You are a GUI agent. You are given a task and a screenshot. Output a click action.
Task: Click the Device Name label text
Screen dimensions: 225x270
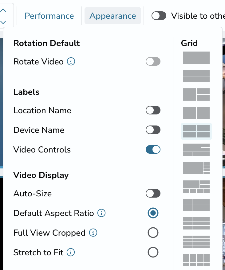pyautogui.click(x=39, y=130)
